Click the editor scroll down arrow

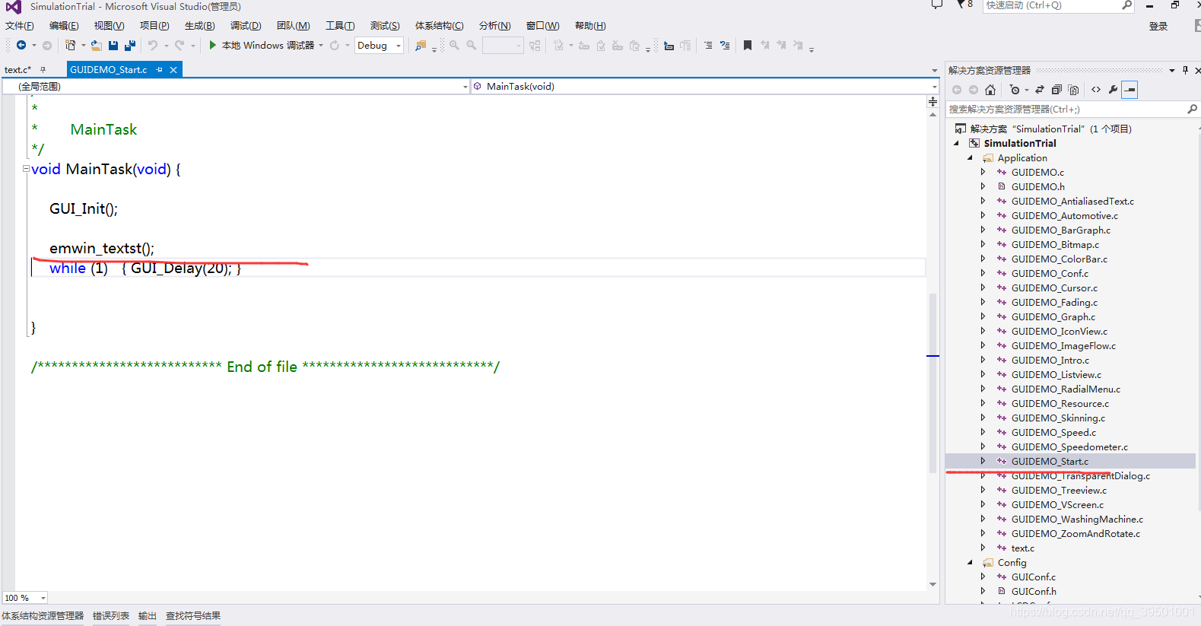(x=933, y=584)
